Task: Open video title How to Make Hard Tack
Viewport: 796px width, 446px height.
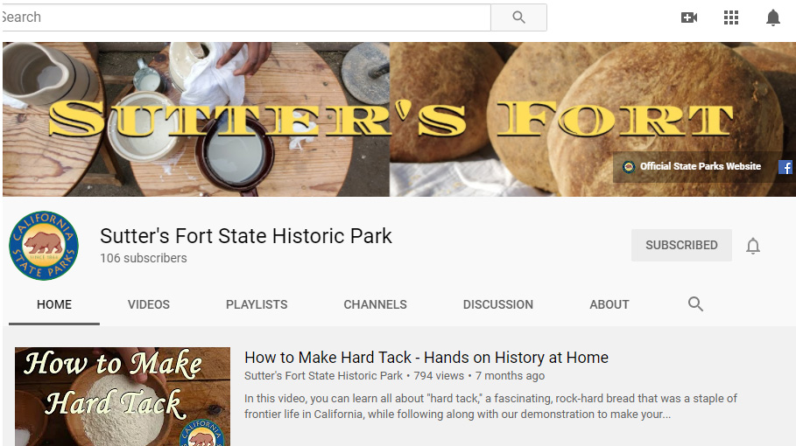Action: (426, 358)
